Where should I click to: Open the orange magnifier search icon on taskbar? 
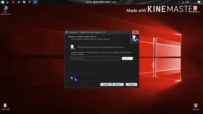(x=13, y=2)
